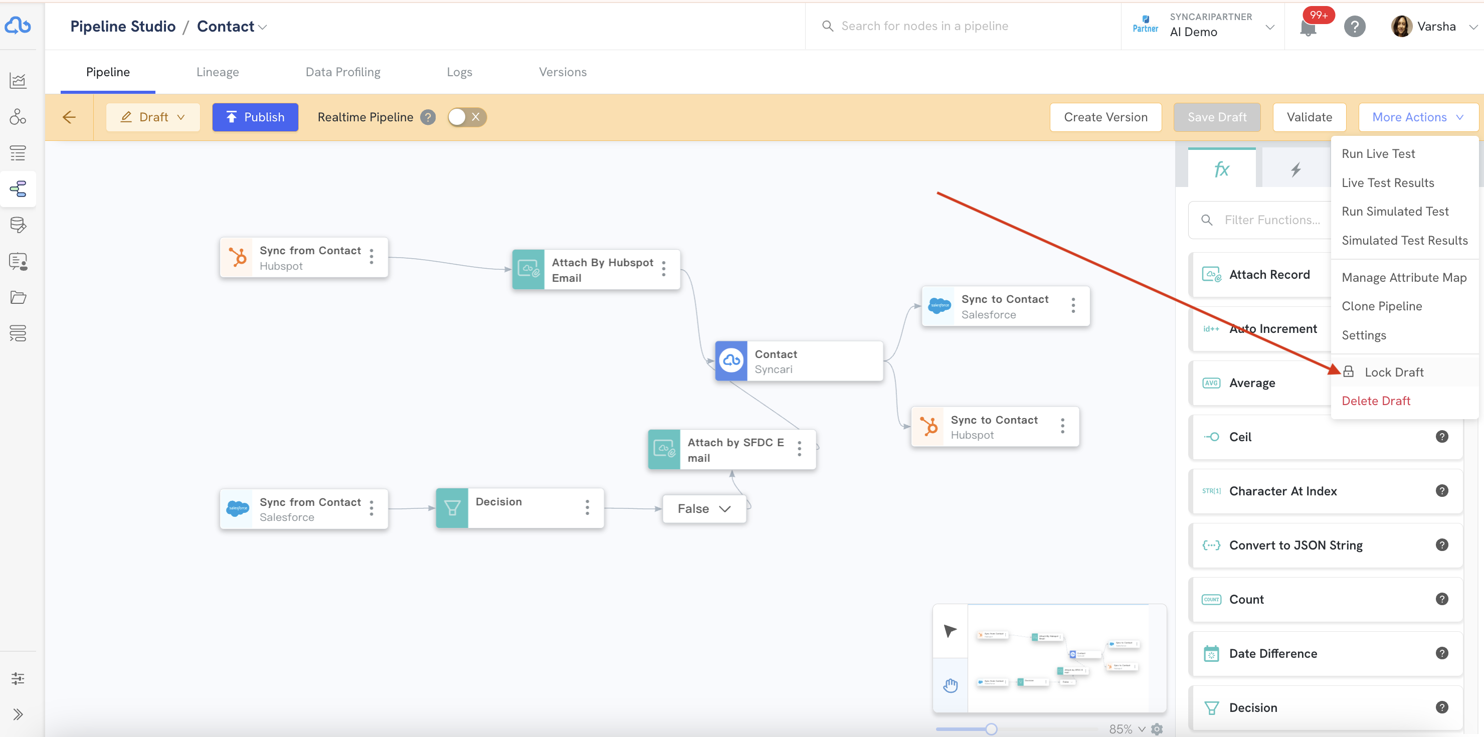
Task: Open help for the Ceil function
Action: (1441, 437)
